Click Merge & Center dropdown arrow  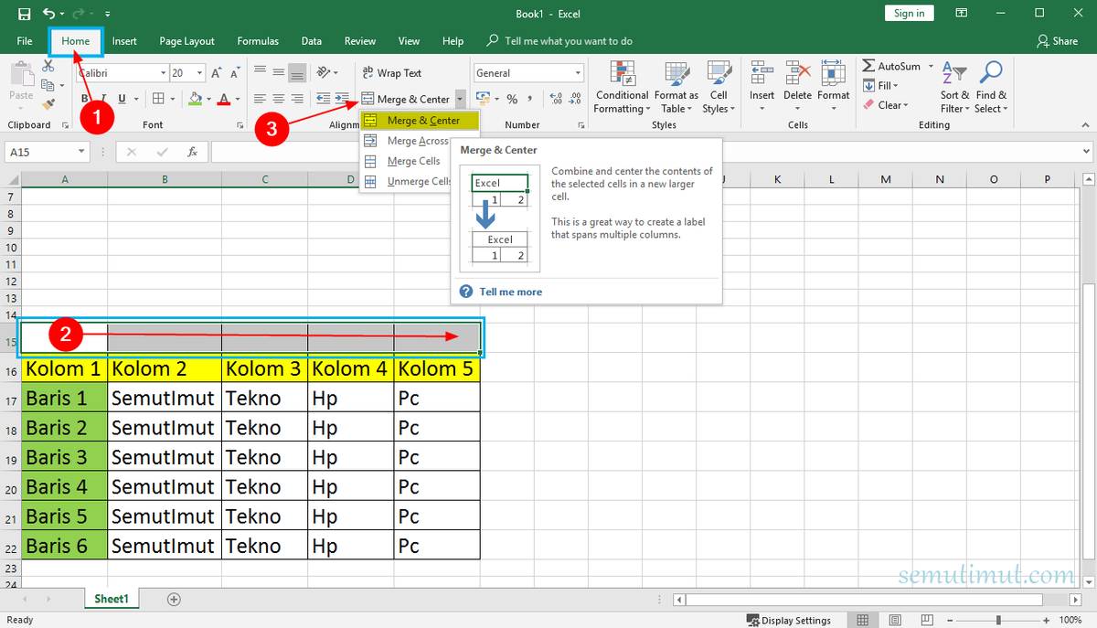pos(460,99)
